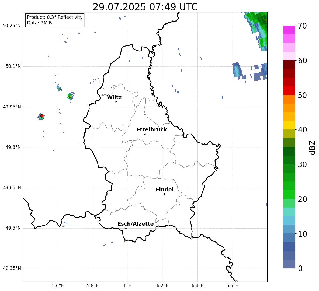Screen dimensions: 319x291
Task: Click colorbar tick label 70
Action: tap(302, 26)
